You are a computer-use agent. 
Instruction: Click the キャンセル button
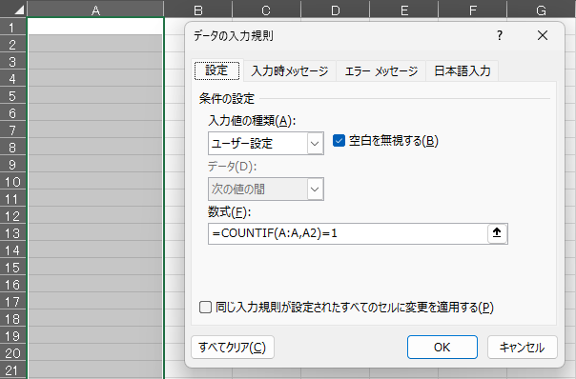coord(522,347)
